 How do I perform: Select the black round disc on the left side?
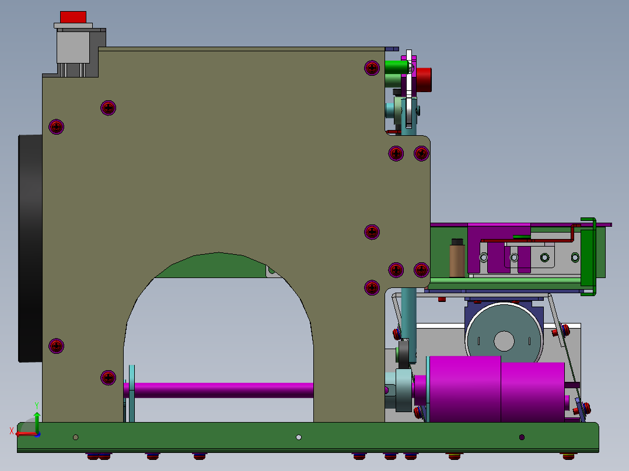click(30, 248)
